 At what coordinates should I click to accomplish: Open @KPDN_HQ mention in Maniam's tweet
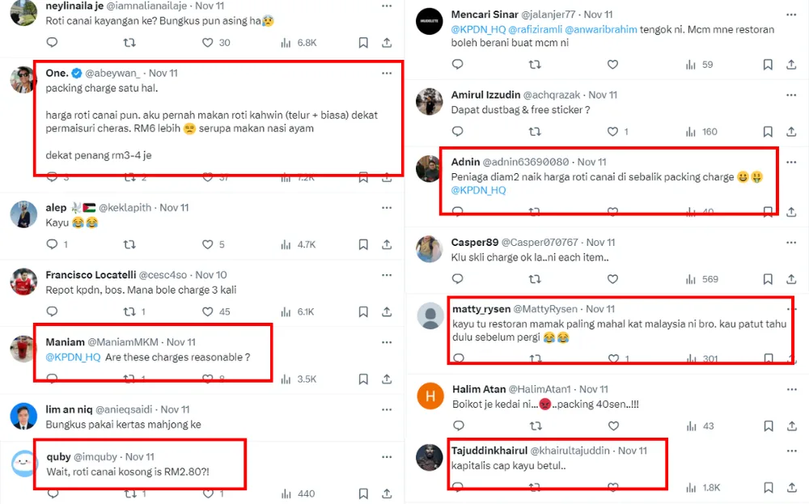(73, 357)
